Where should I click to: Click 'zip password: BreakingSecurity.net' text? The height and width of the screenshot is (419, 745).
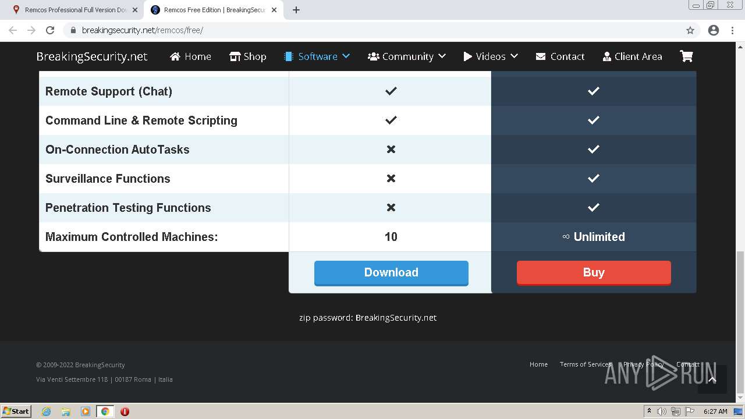tap(368, 318)
